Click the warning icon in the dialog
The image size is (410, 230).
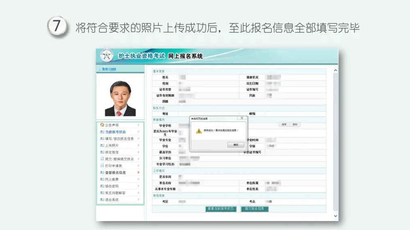pos(199,131)
